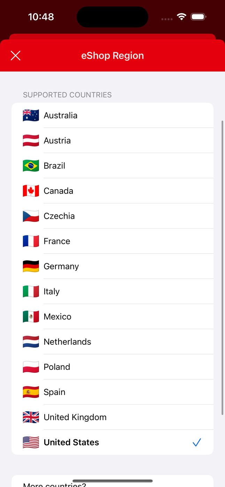Image resolution: width=225 pixels, height=487 pixels.
Task: Tap the home indicator bar
Action: [113, 481]
